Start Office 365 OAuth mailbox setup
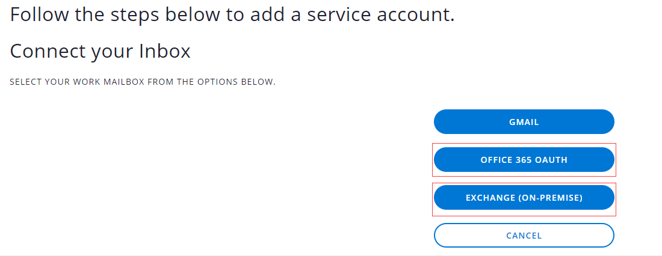662x256 pixels. 524,160
